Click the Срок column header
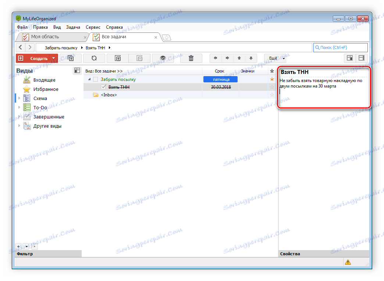The image size is (384, 281). tap(220, 71)
